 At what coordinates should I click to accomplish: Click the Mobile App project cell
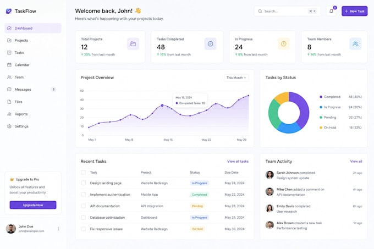[x=149, y=195]
